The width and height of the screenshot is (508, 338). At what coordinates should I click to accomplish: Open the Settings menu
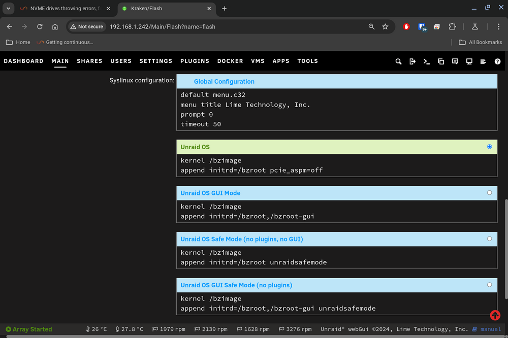156,61
